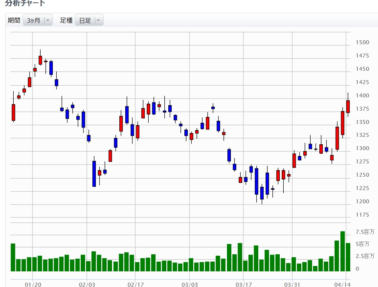Click the peak red candlestick near 1475
Image resolution: width=378 pixels, height=287 pixels.
tap(40, 60)
